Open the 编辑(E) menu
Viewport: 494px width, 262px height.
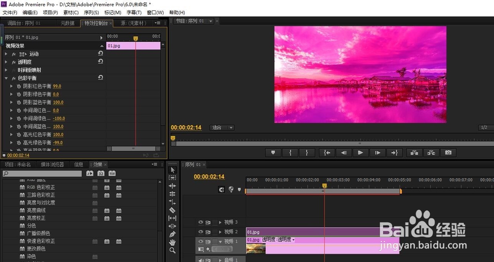pos(30,13)
